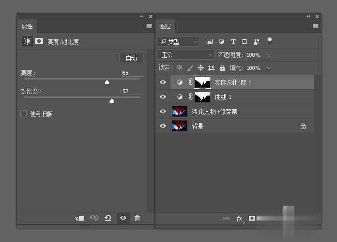Screen dimensions: 337x242
Task: Click background layer lock icon
Action: (x=303, y=126)
